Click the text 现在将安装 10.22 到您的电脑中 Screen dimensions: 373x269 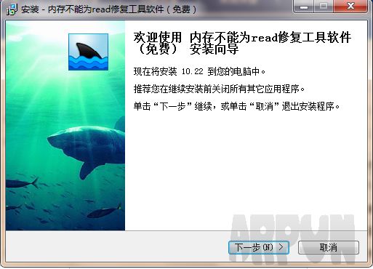point(200,71)
